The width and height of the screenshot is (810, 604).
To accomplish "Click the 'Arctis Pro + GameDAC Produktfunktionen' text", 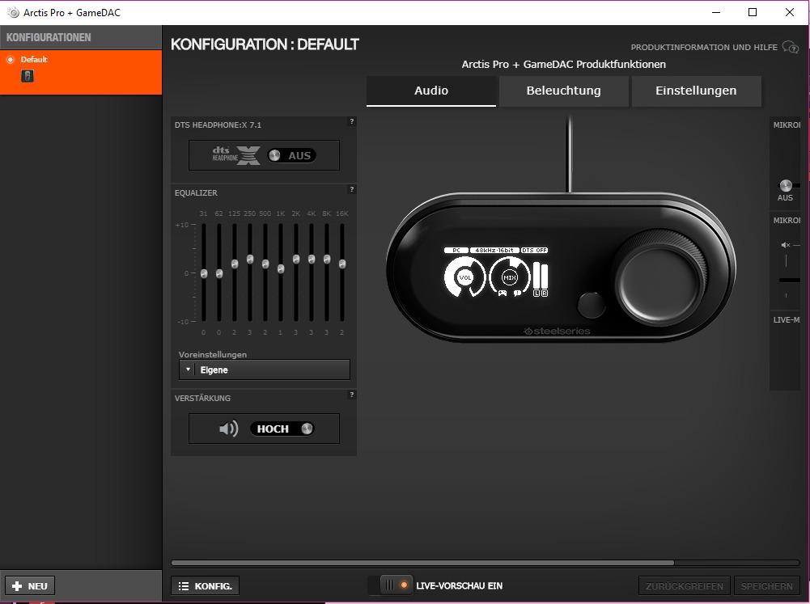I will [563, 65].
